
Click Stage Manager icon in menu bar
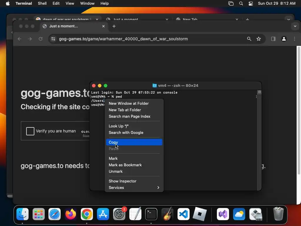(x=231, y=4)
